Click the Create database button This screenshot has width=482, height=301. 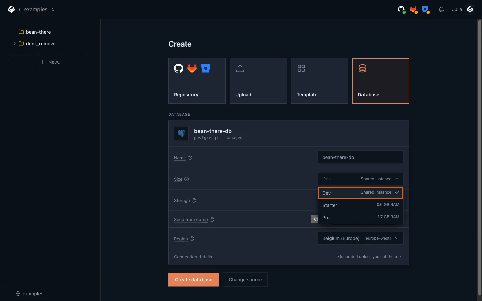click(x=193, y=280)
